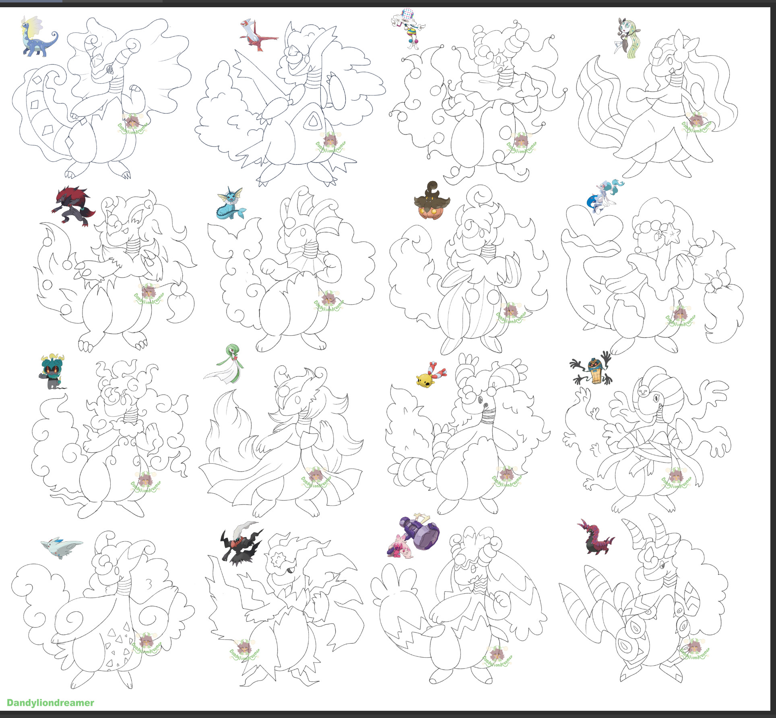Select the white-gowned Gardevoir reference image

pos(224,364)
